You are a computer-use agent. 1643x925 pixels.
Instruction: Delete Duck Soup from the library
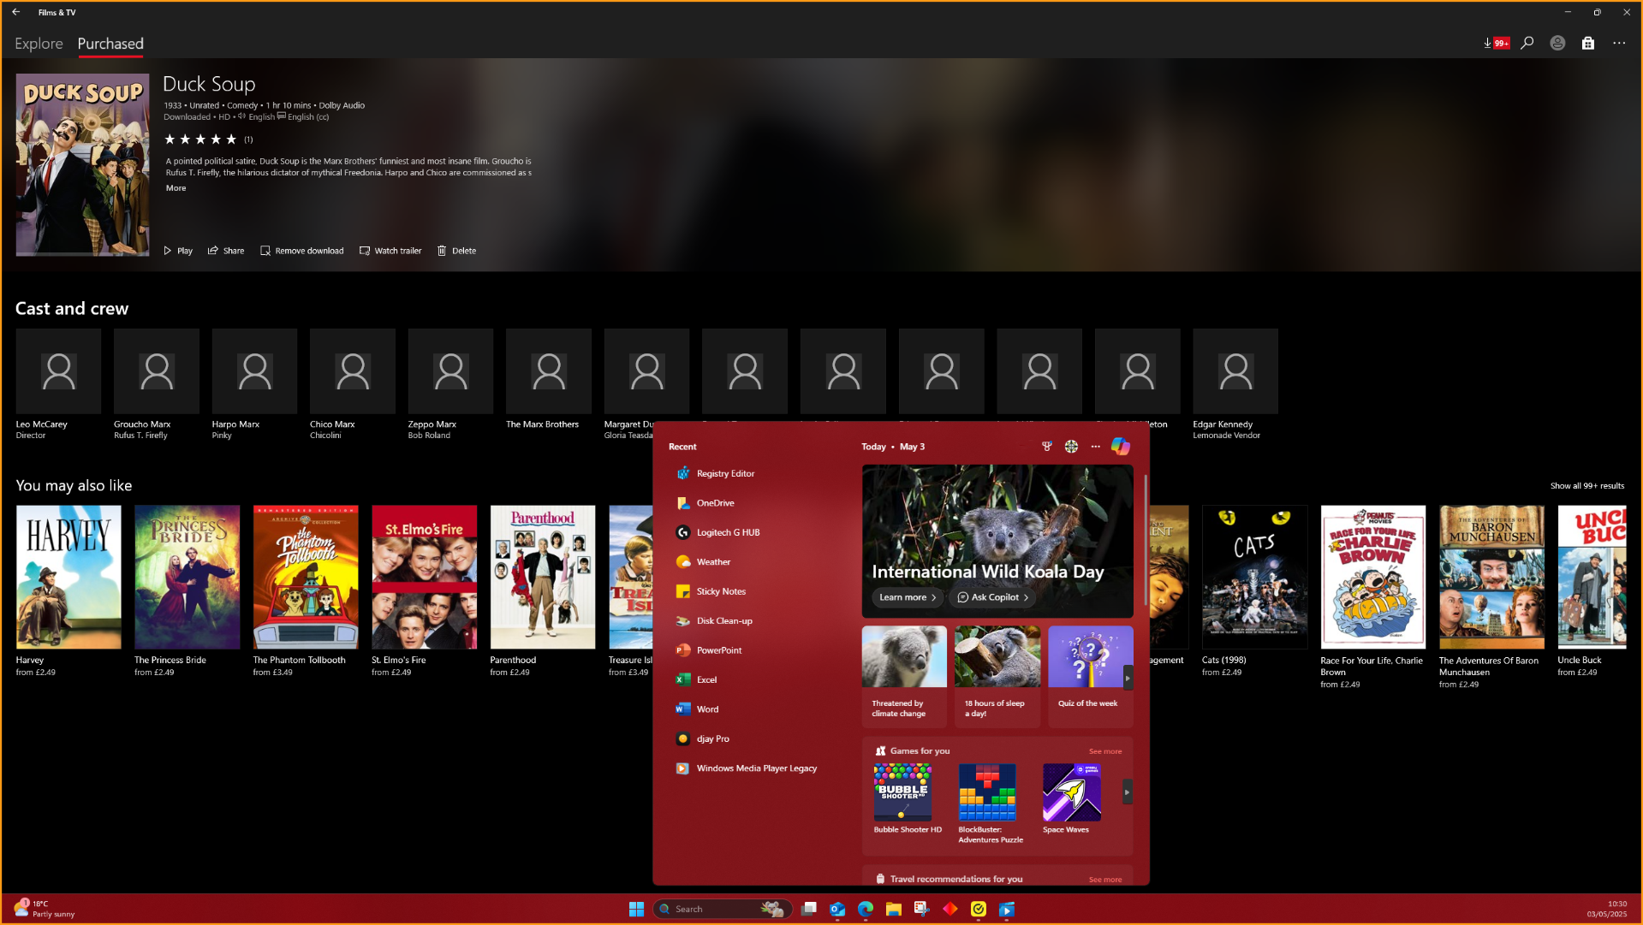tap(456, 251)
